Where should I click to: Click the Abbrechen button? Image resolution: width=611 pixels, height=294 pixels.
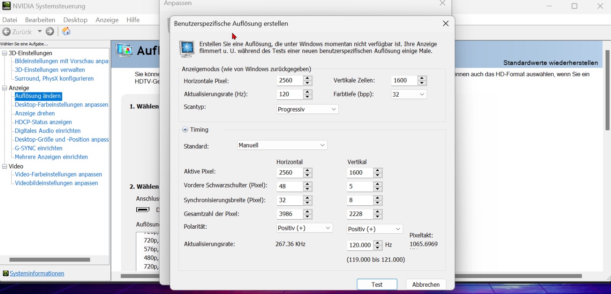[x=426, y=284]
